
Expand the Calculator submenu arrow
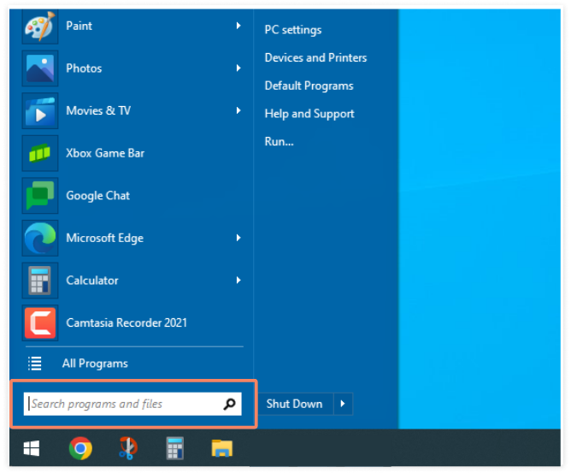point(238,281)
